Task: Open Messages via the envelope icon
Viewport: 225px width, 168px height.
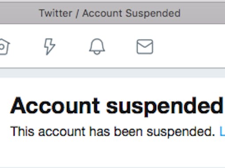Action: 145,46
